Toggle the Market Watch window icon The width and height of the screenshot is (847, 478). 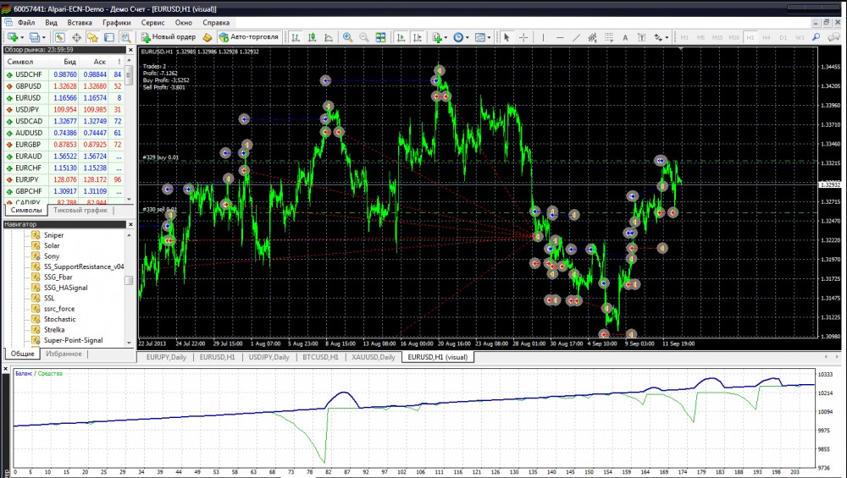[60, 37]
